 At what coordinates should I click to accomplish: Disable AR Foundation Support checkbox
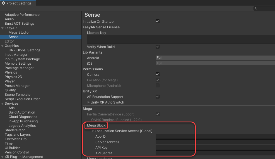[x=158, y=97]
